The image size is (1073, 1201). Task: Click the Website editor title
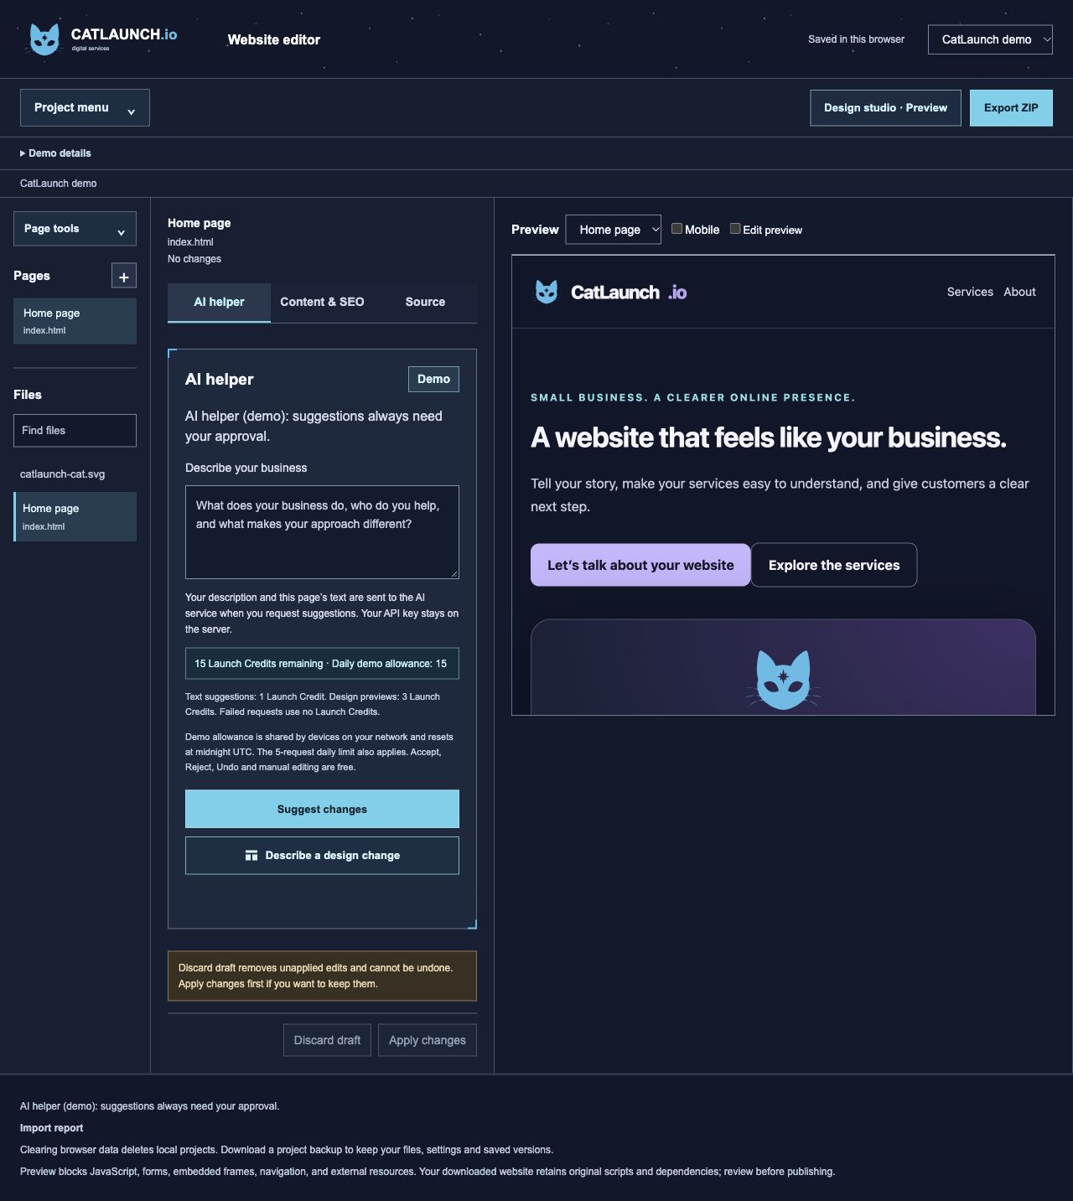(274, 39)
